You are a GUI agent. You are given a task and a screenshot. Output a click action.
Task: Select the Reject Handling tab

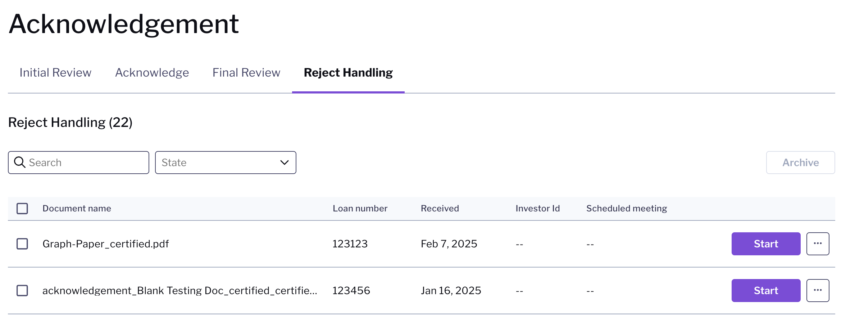click(x=348, y=73)
